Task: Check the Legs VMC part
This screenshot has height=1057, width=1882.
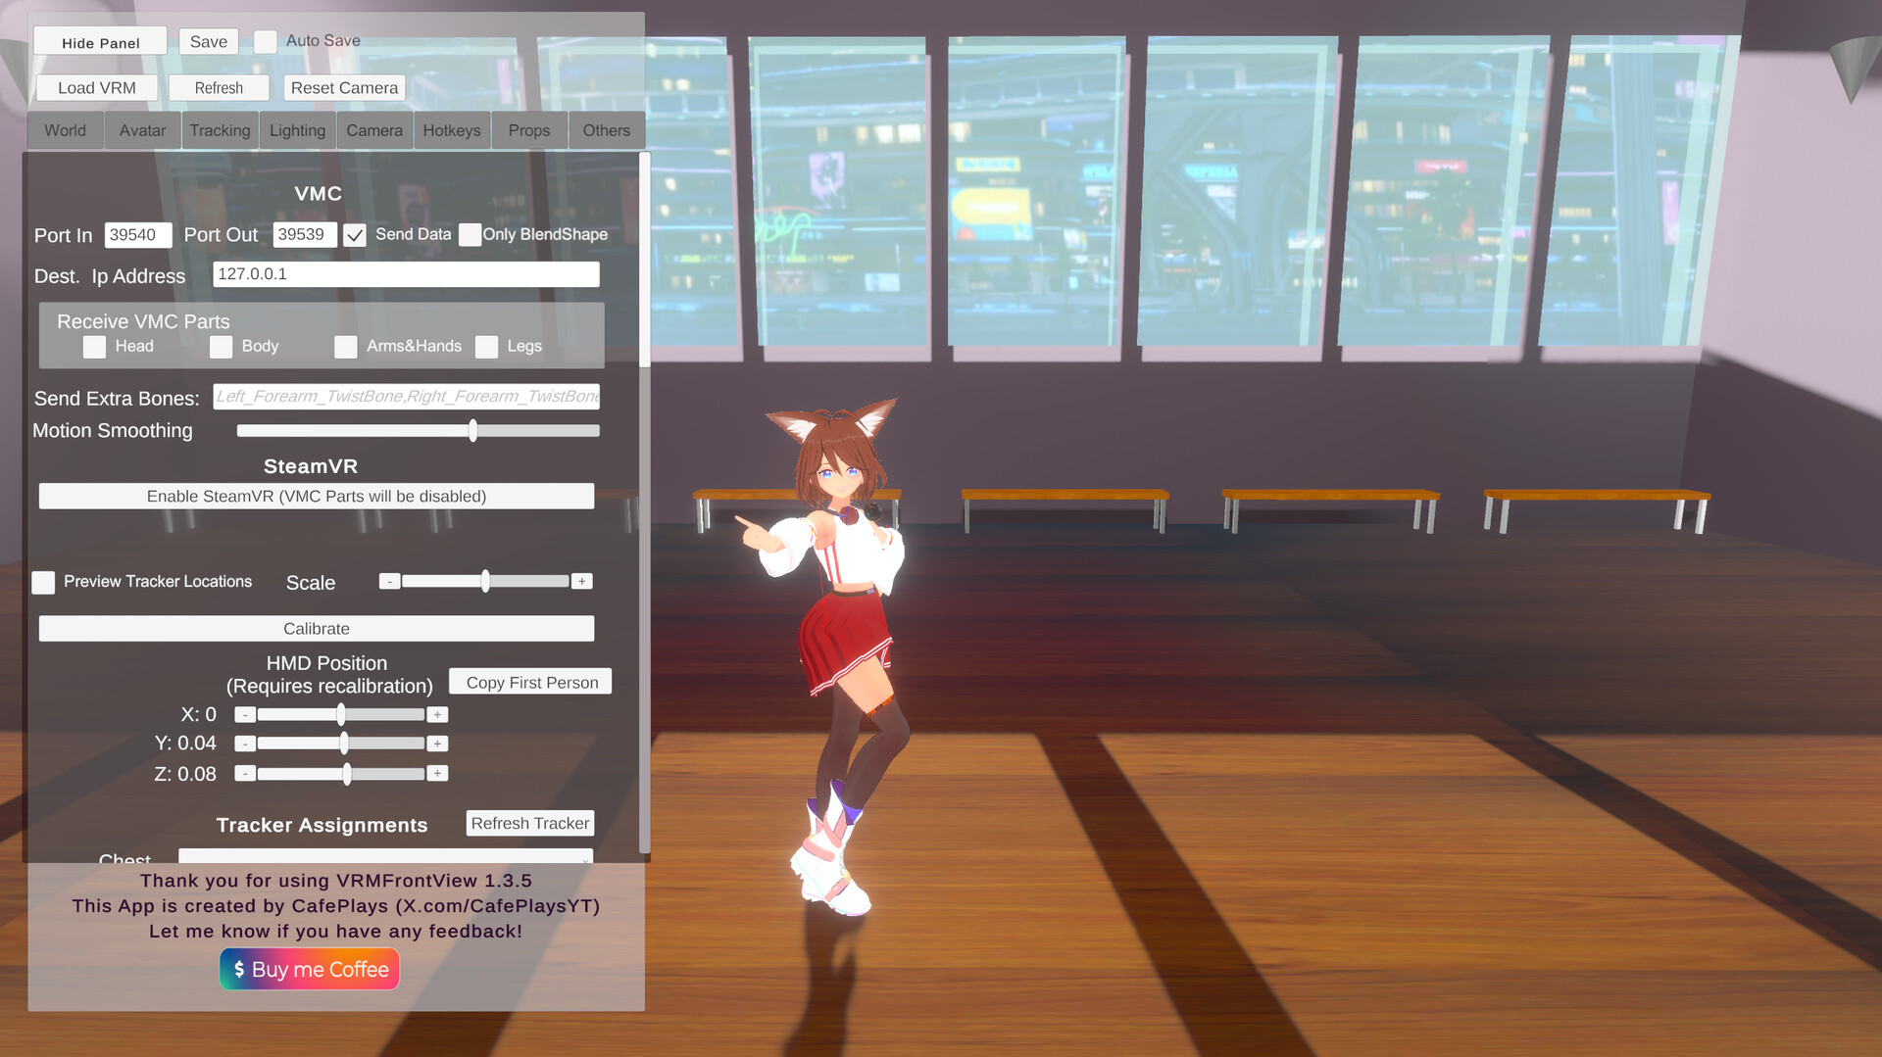Action: click(488, 347)
